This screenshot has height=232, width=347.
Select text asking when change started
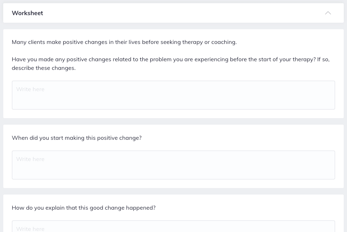[x=77, y=138]
